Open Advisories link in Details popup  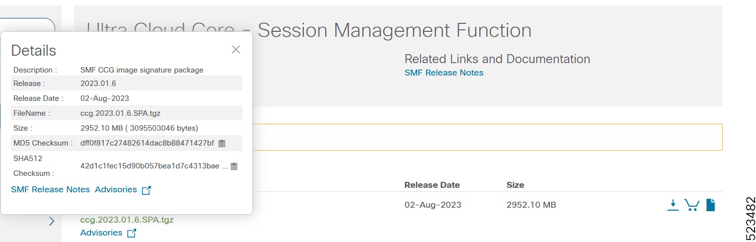pyautogui.click(x=116, y=189)
